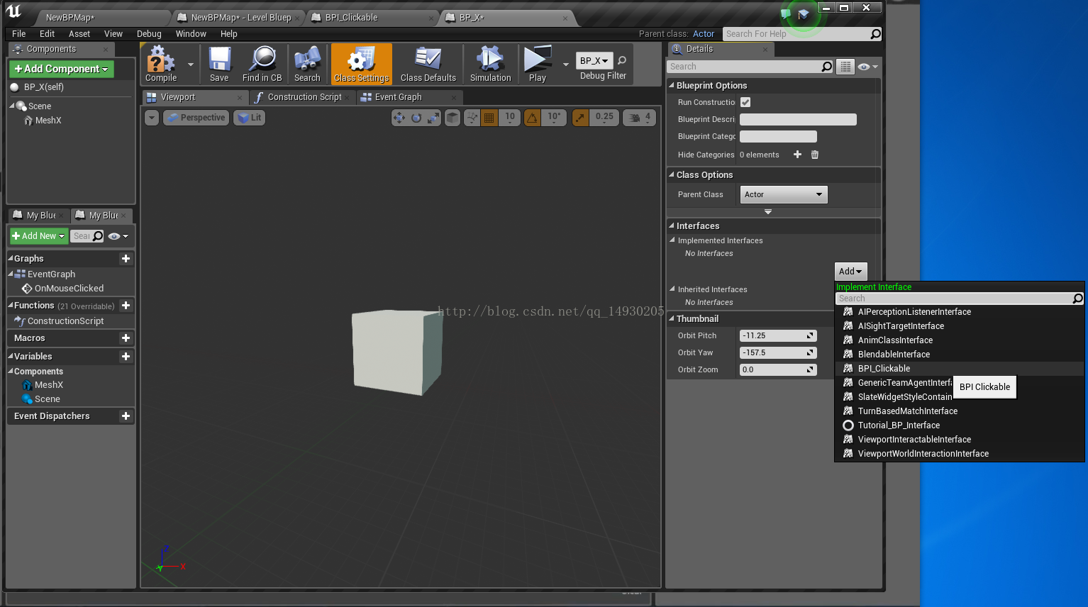Viewport: 1088px width, 607px height.
Task: Open the BP_X debug filter dropdown
Action: click(594, 61)
